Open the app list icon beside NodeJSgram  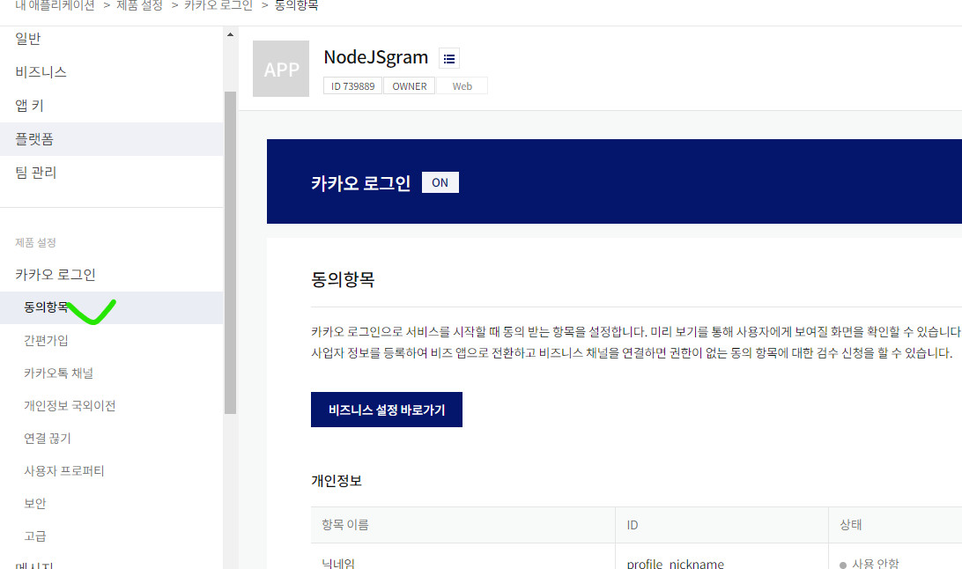(449, 59)
